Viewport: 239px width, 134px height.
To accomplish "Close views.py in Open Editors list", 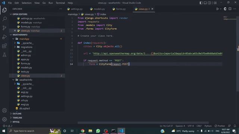I will pyautogui.click(x=15, y=31).
